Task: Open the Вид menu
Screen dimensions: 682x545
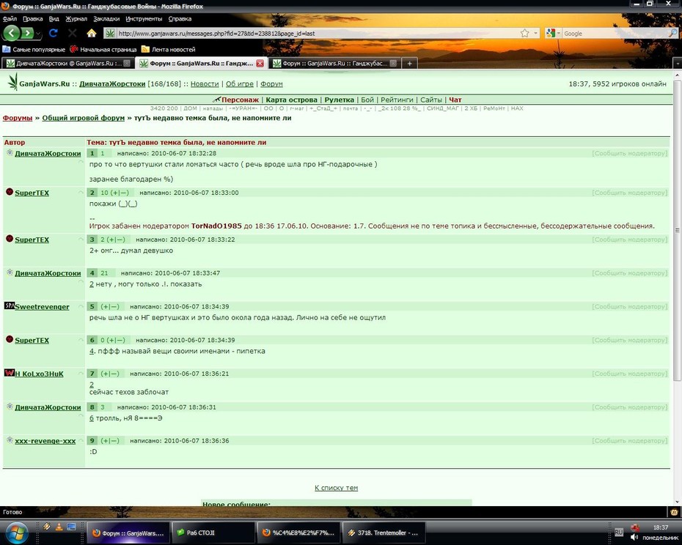Action: 54,19
